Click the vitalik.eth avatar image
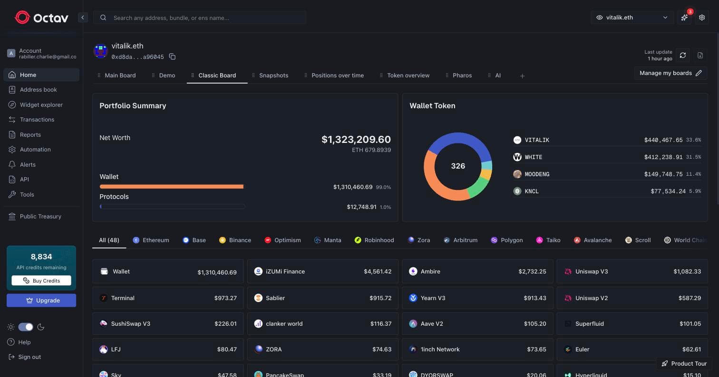 [101, 51]
